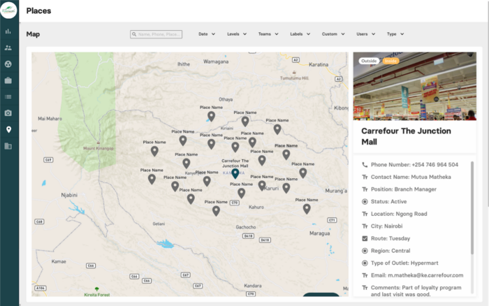
Task: Click the company logo in the sidebar
Action: point(8,10)
